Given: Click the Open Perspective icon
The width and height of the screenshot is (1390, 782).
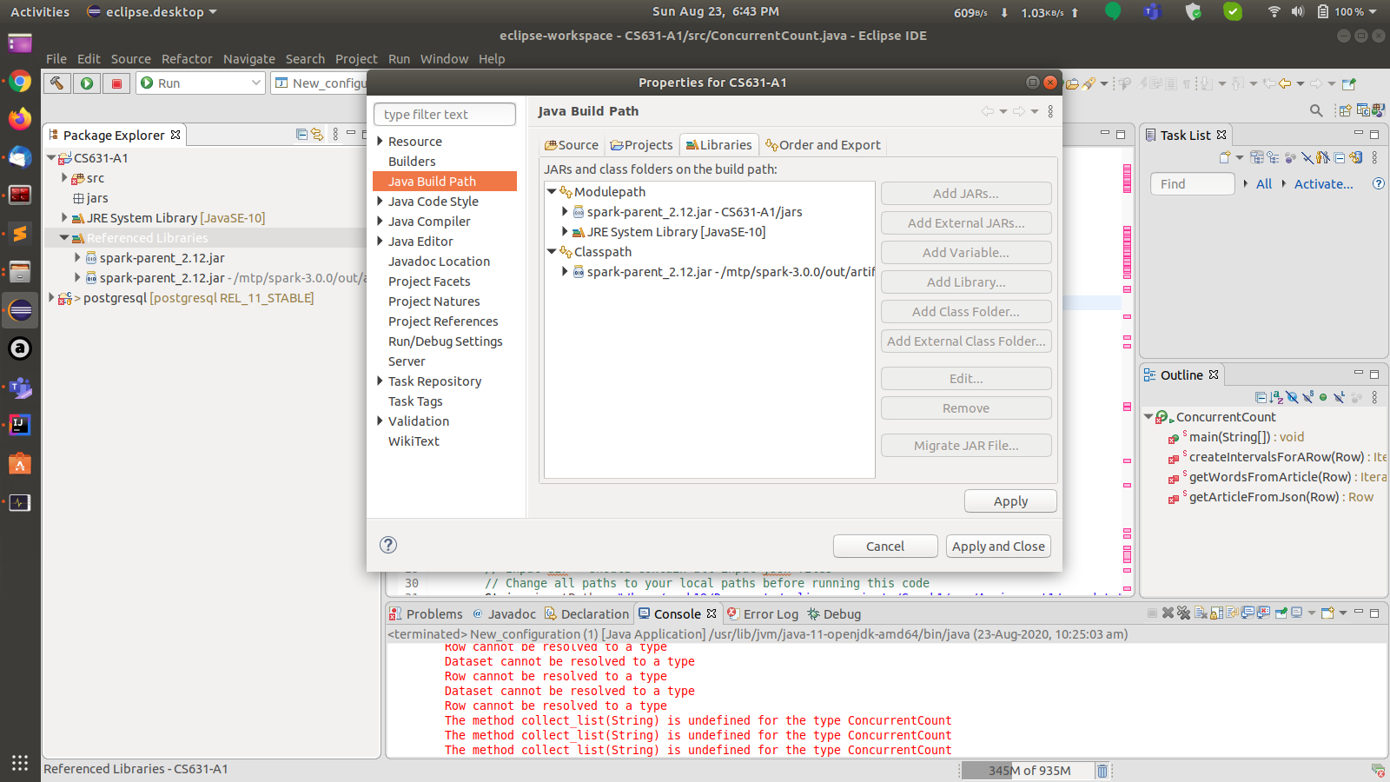Looking at the screenshot, I should click(1345, 110).
